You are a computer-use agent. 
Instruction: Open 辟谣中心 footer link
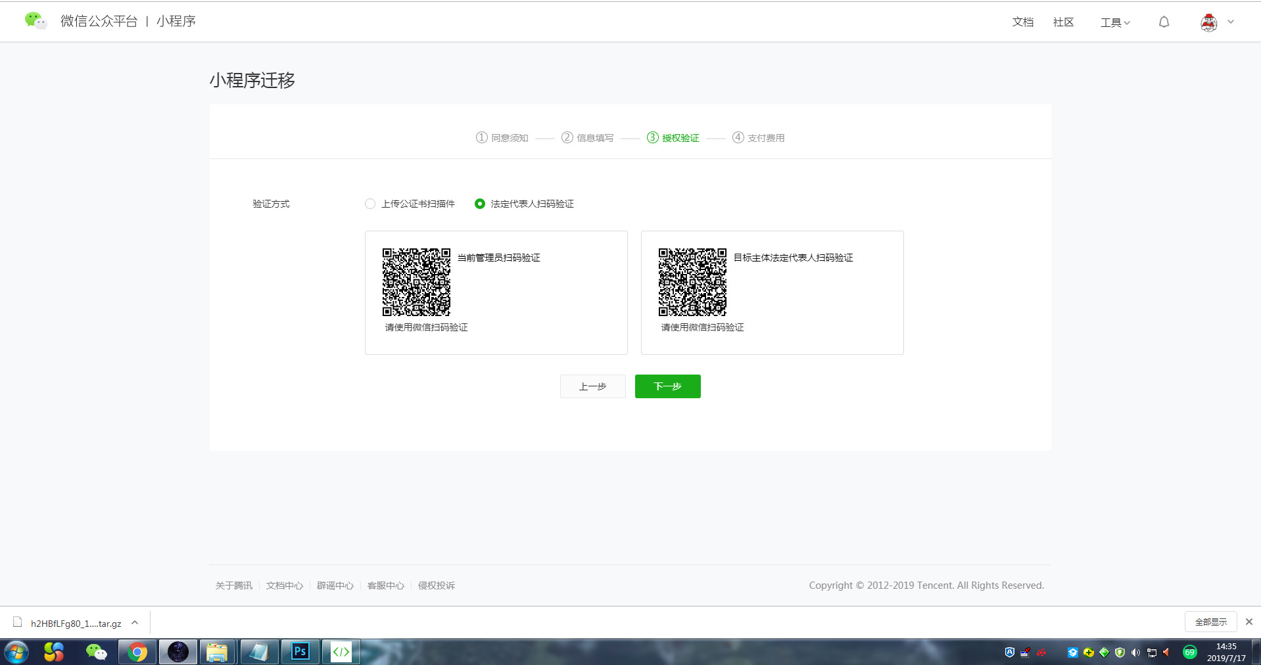tap(335, 585)
